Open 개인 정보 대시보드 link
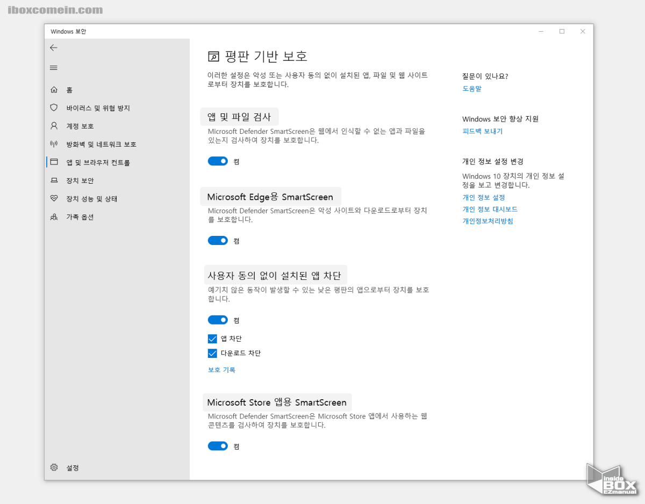Viewport: 645px width, 504px height. pos(490,210)
